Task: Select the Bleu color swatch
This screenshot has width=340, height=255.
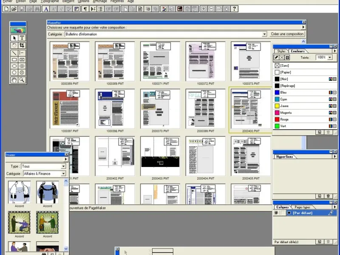Action: (x=277, y=92)
